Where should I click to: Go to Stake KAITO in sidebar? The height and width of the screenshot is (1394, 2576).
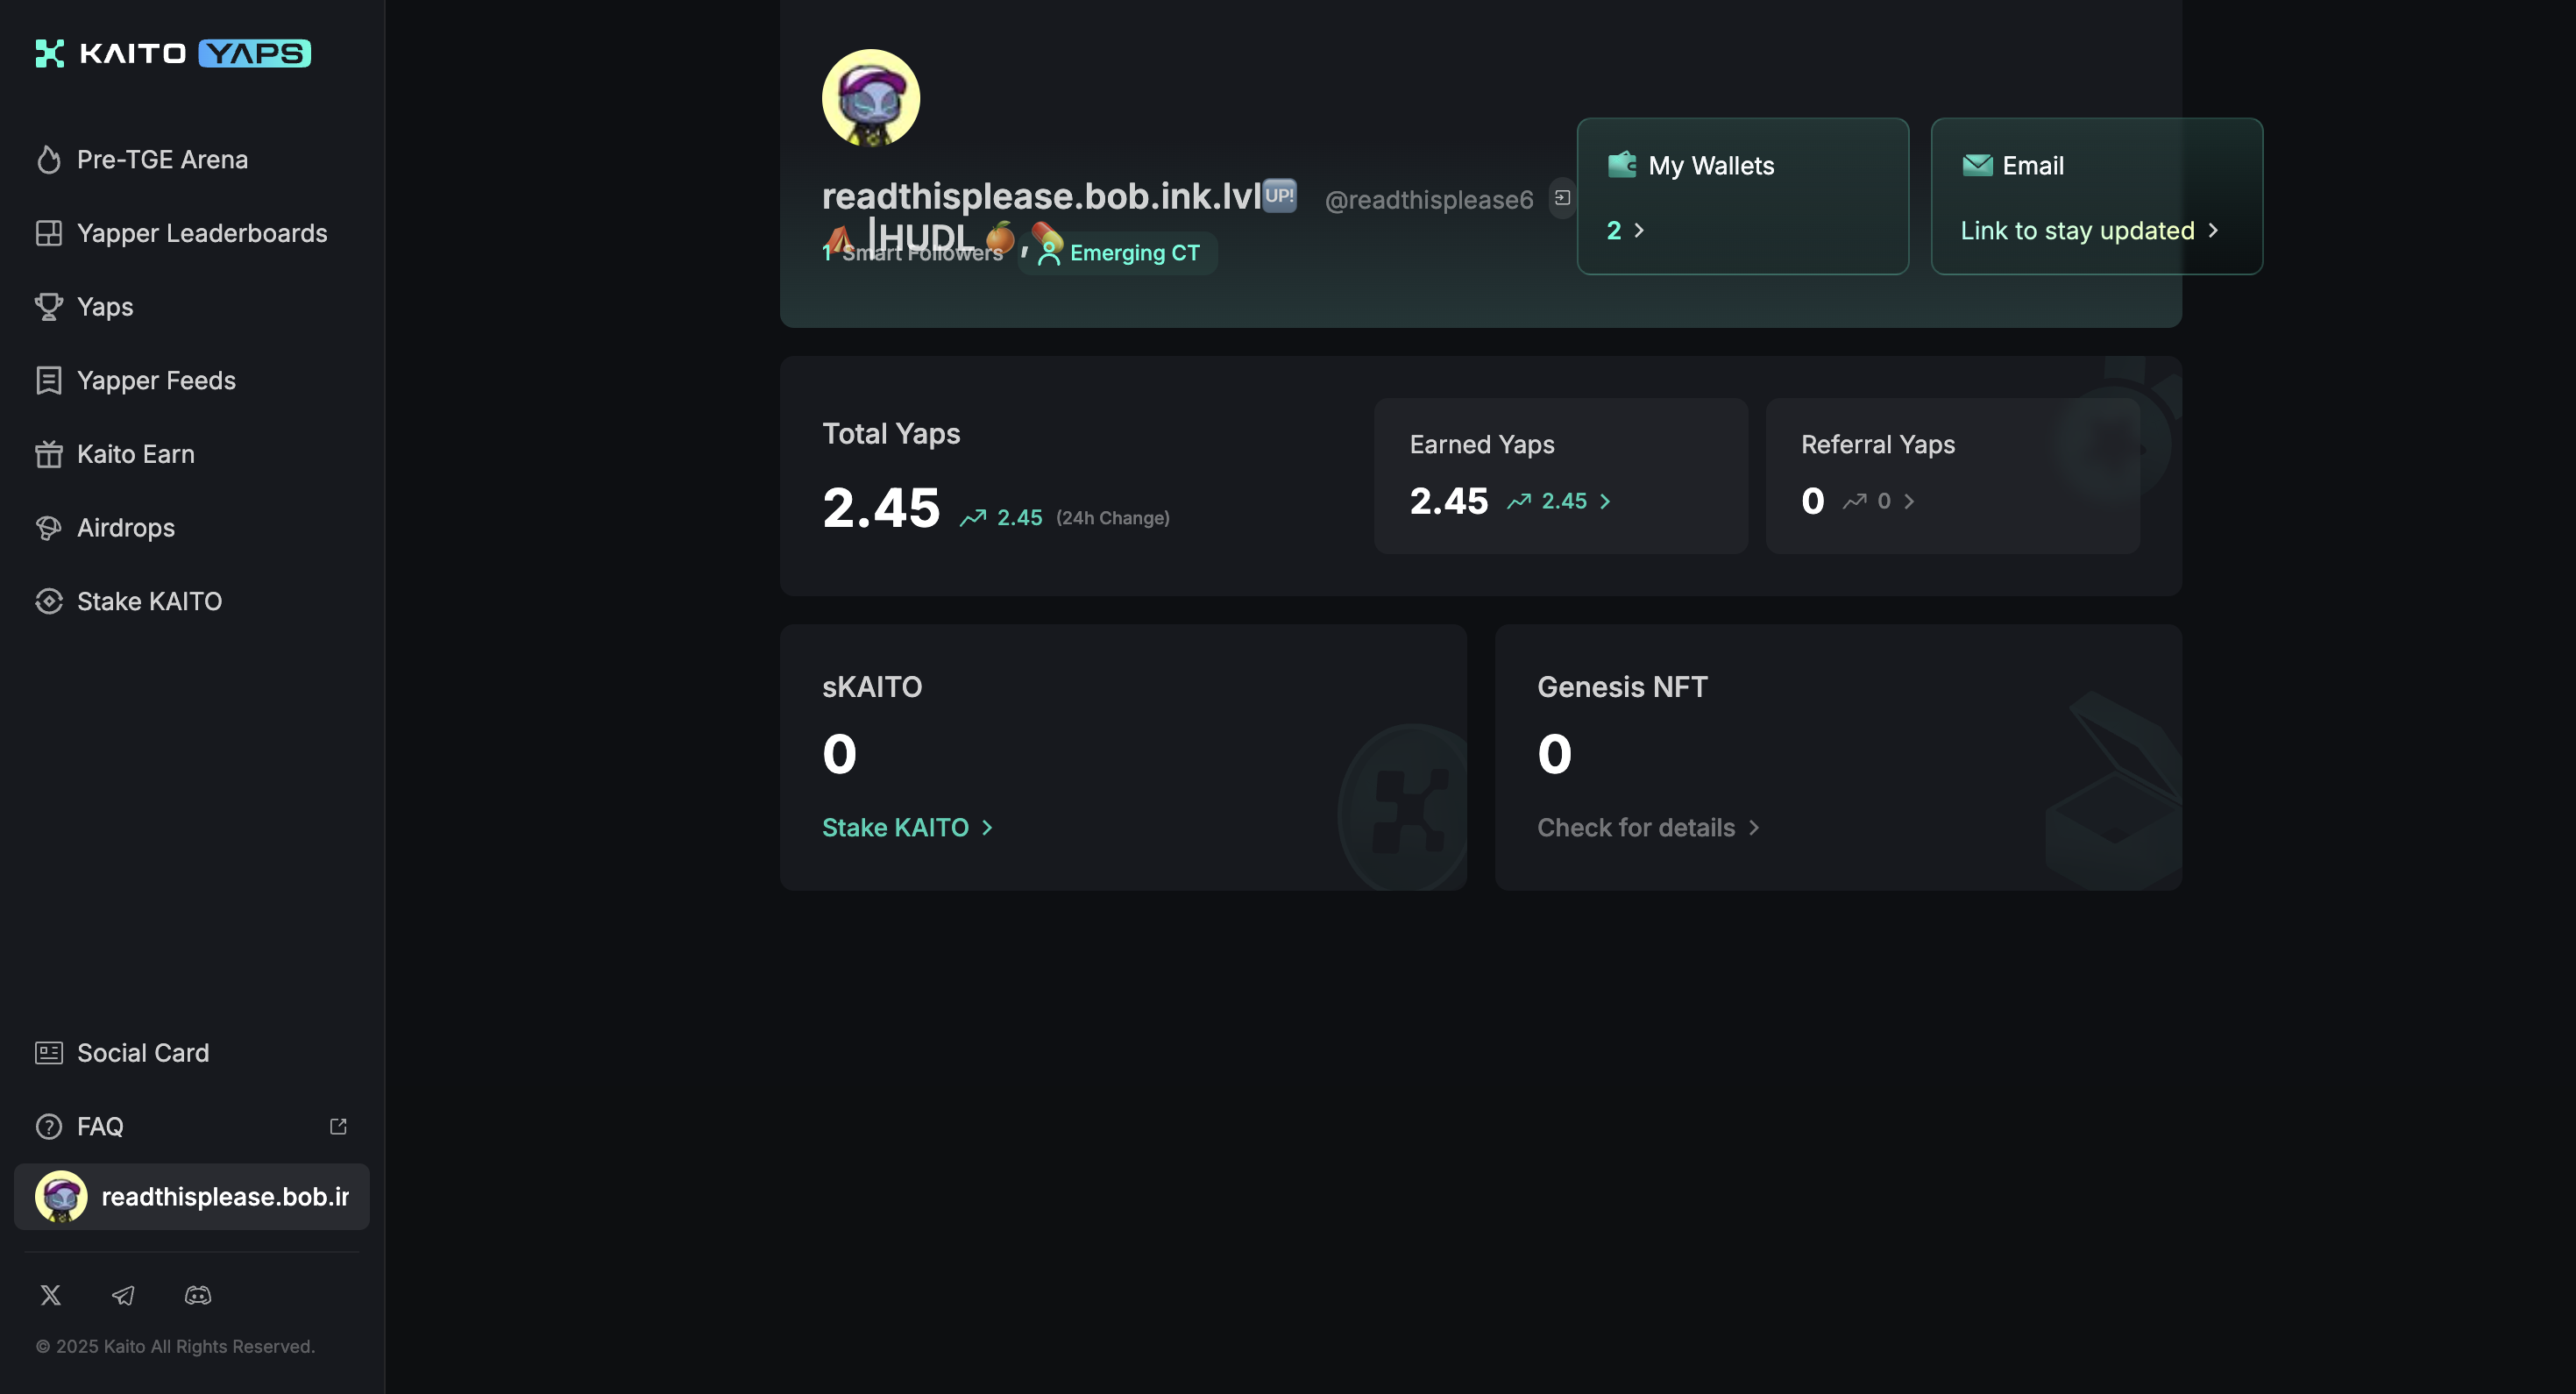tap(192, 601)
